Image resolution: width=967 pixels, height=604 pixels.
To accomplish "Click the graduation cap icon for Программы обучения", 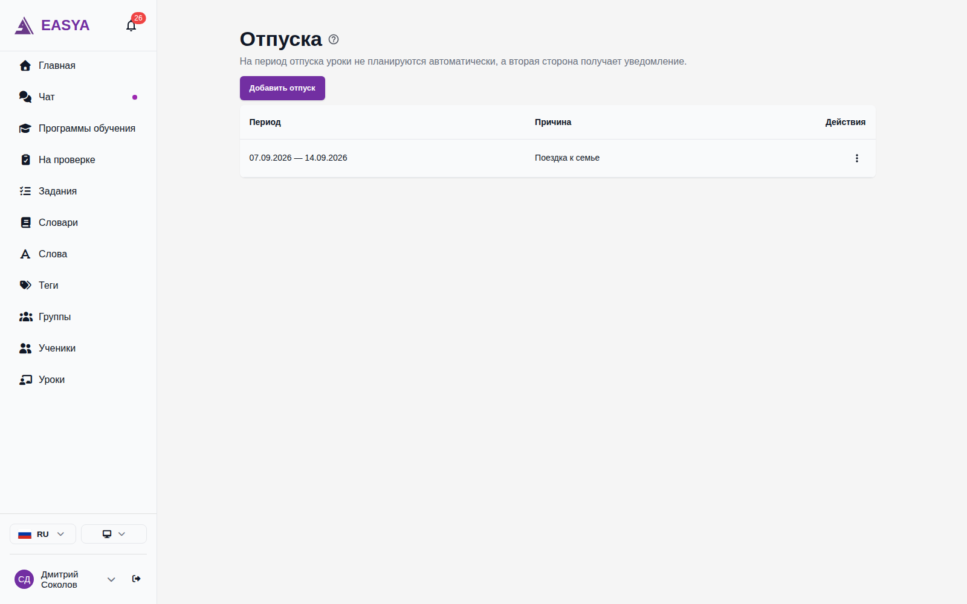I will [x=25, y=129].
